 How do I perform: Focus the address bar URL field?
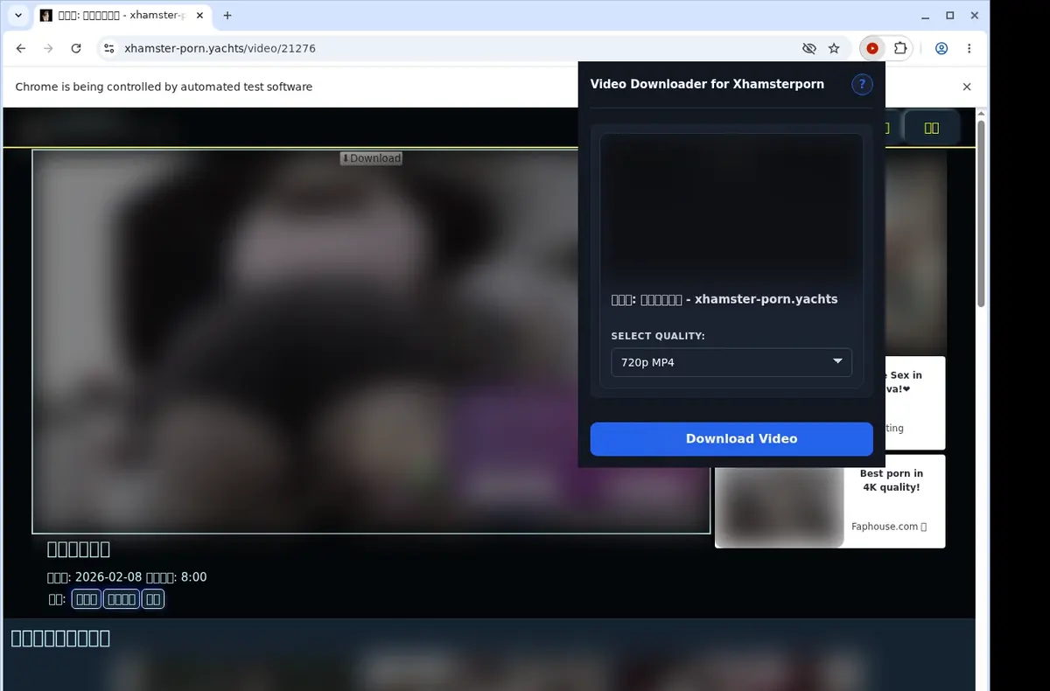tap(455, 48)
